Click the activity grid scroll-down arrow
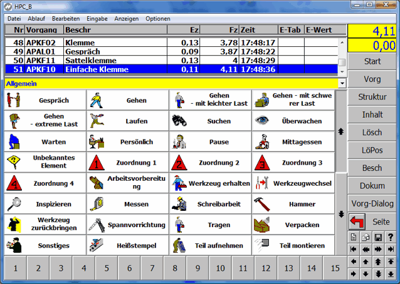400x284 pixels. point(341,214)
